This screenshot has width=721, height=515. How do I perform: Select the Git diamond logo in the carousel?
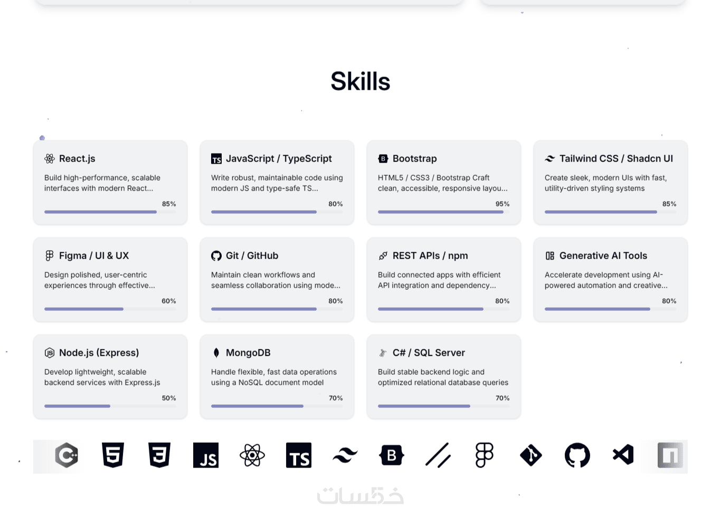(x=531, y=455)
